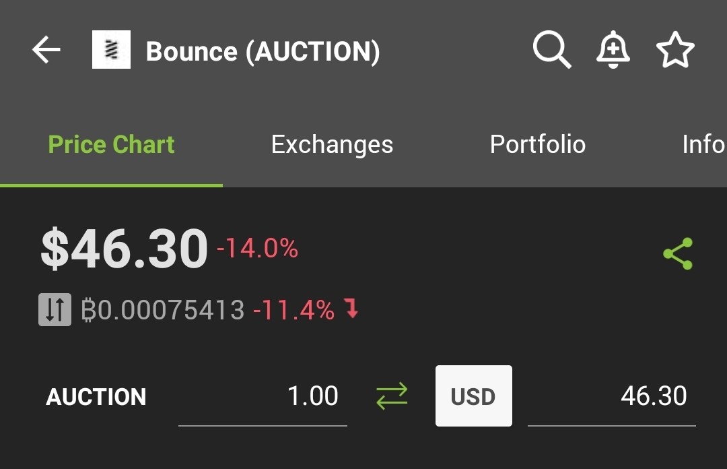
Task: Add a price alert via bell icon
Action: [x=613, y=50]
